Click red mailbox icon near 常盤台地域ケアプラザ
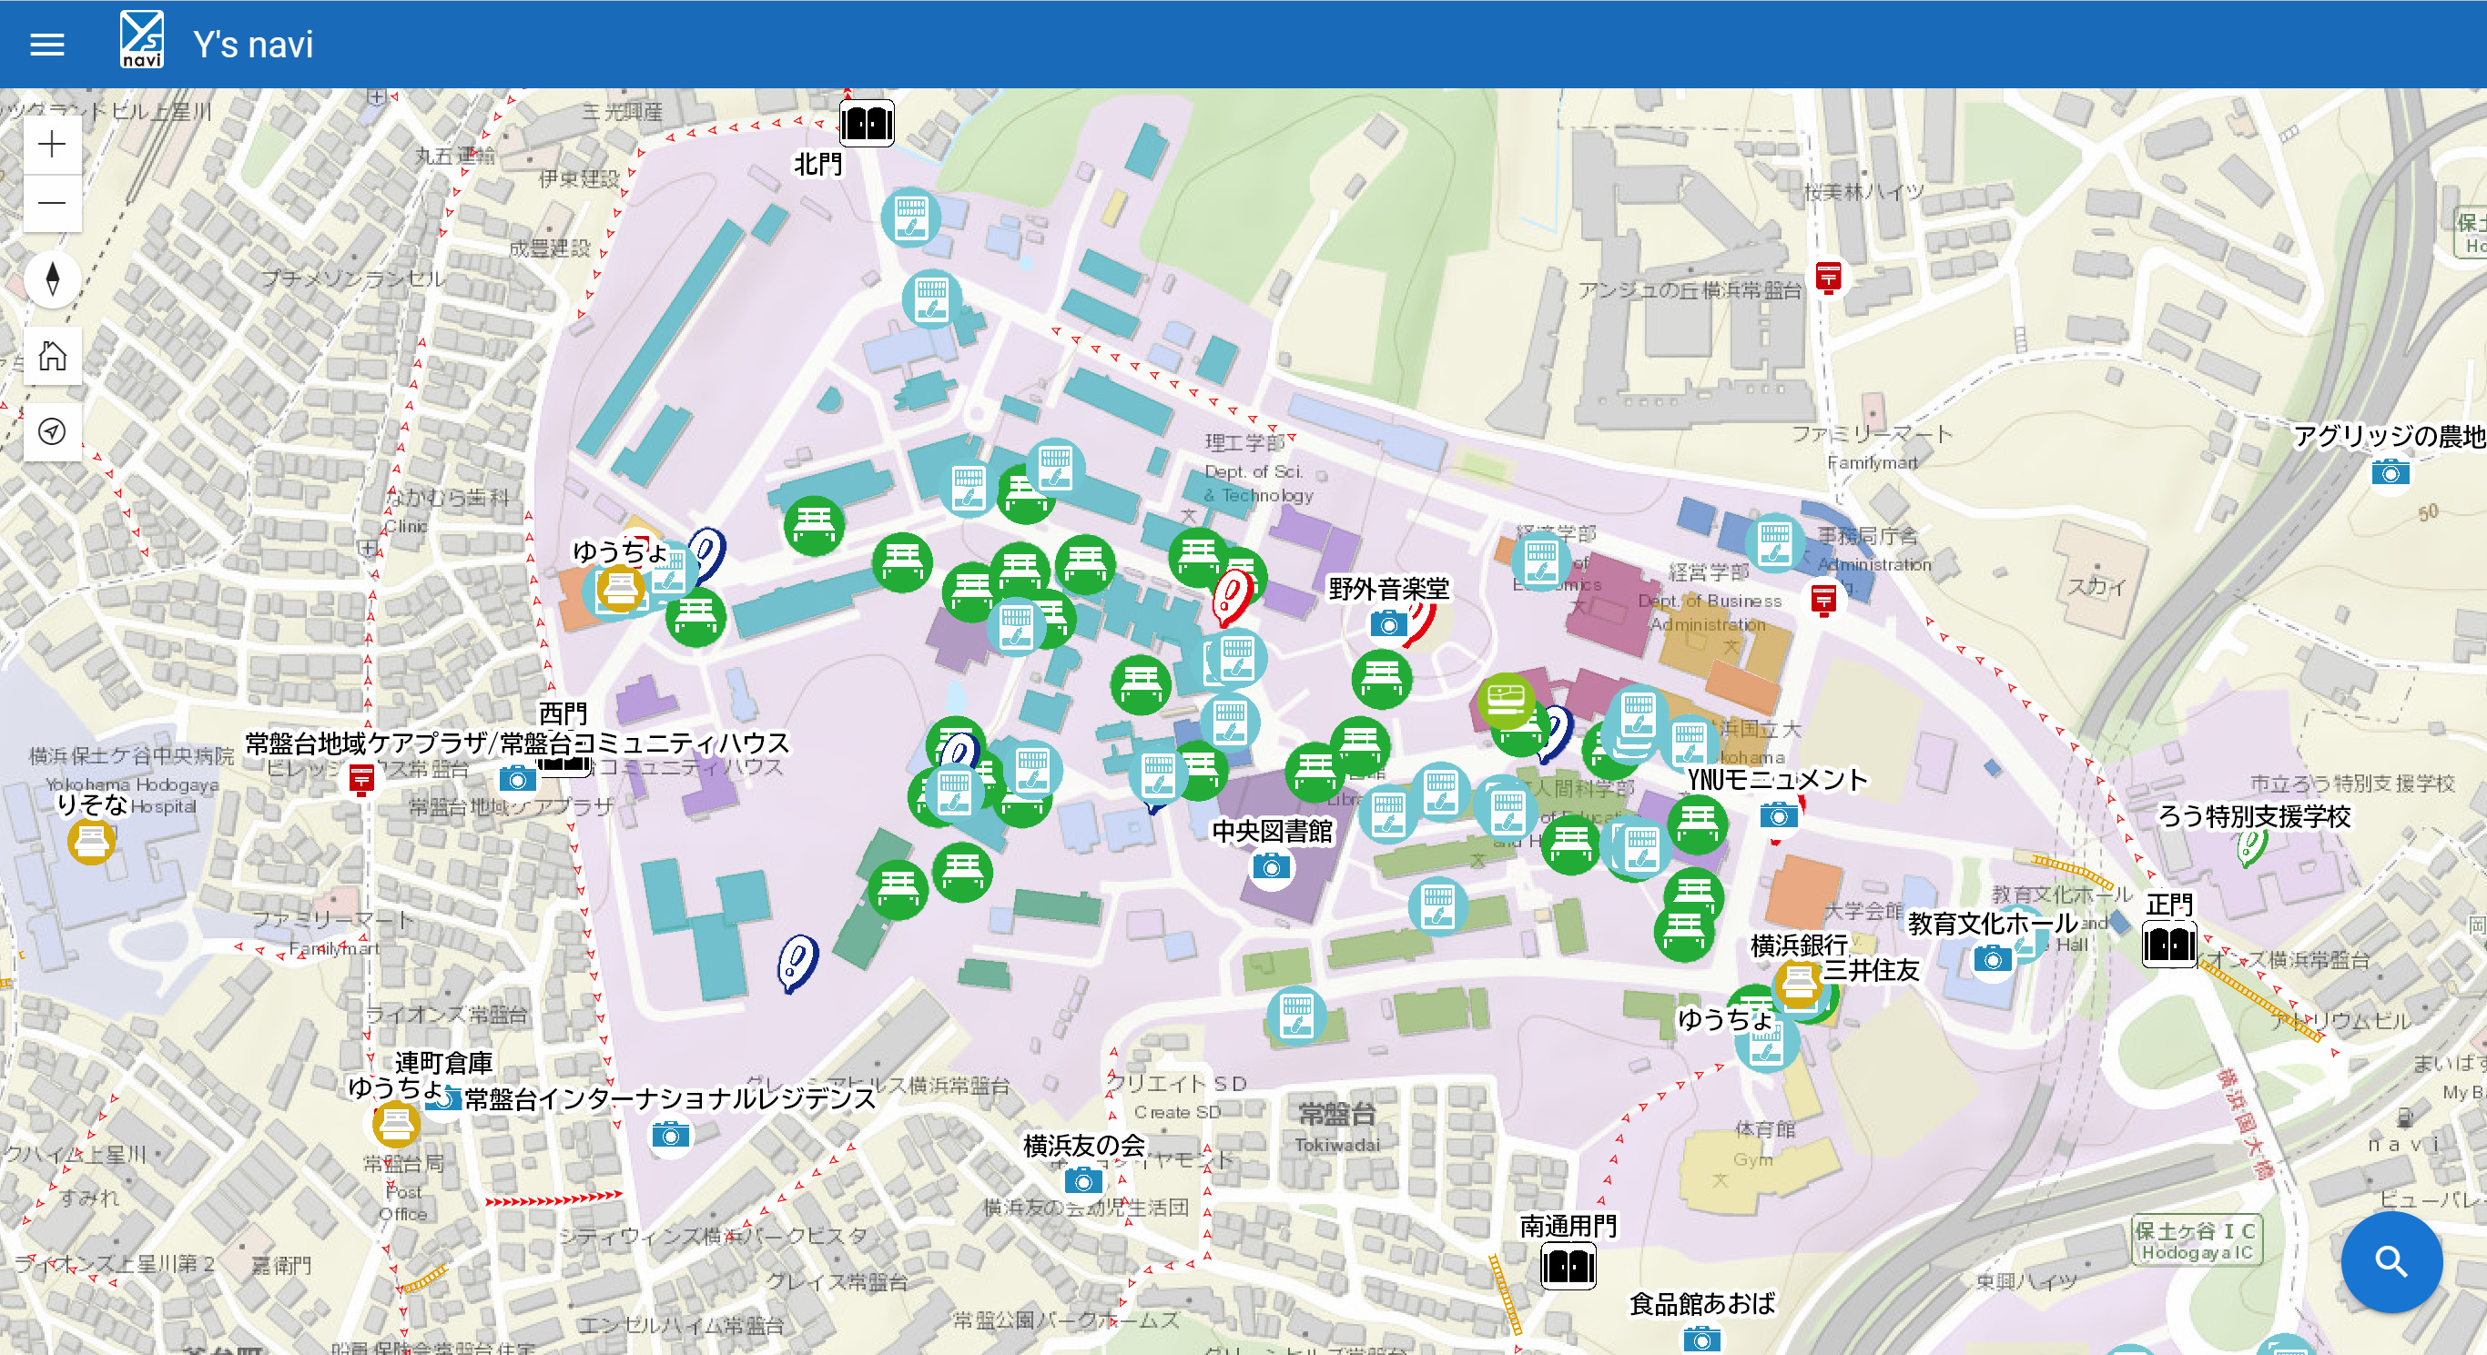This screenshot has width=2487, height=1355. pos(362,778)
